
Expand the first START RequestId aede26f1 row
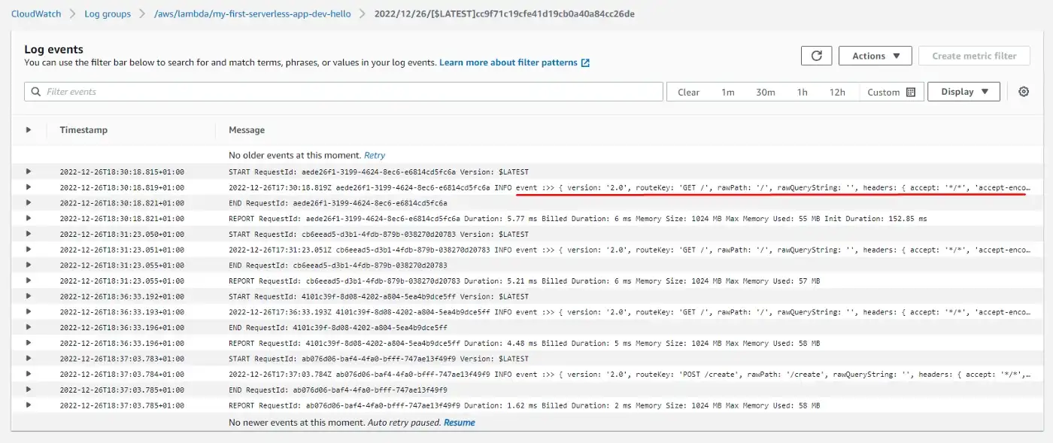(29, 171)
